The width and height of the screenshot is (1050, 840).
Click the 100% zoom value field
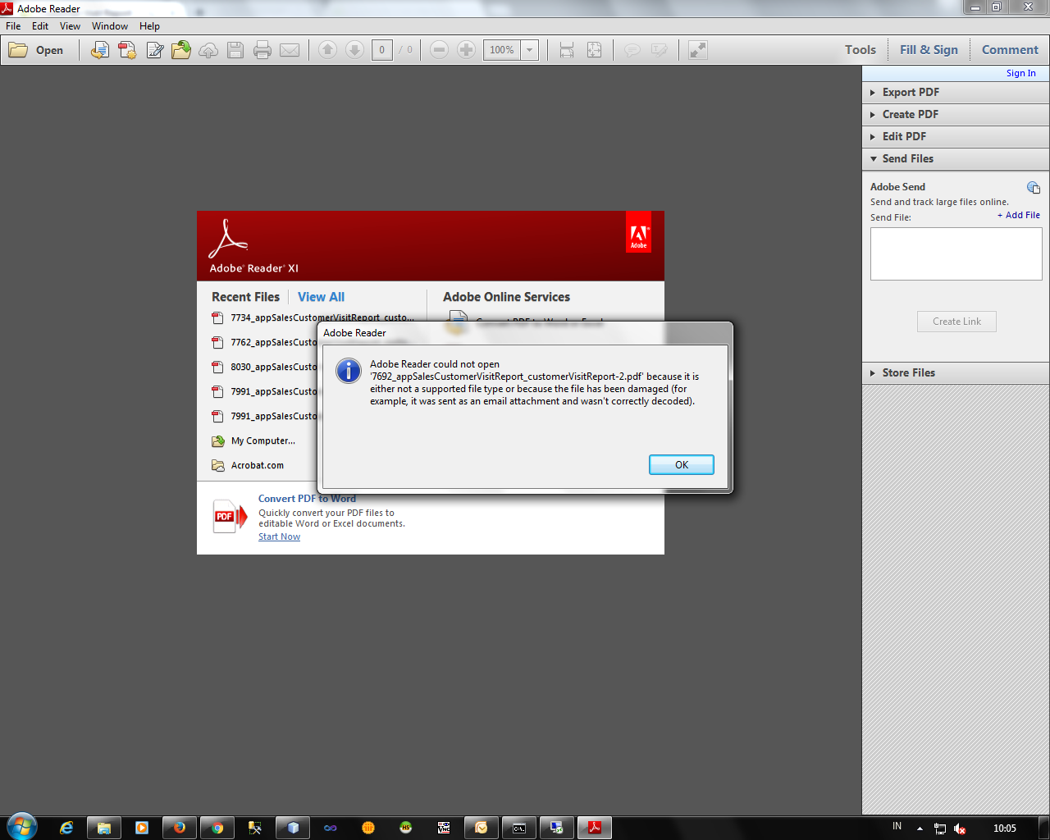pos(502,50)
